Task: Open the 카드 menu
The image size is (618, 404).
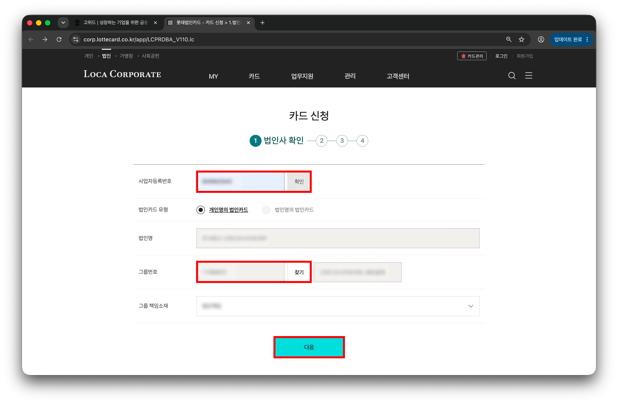Action: (x=254, y=76)
